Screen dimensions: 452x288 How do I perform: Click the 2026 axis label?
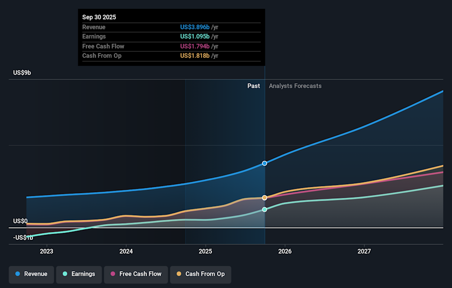[285, 251]
